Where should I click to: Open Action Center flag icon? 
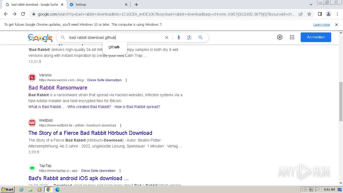click(317, 190)
